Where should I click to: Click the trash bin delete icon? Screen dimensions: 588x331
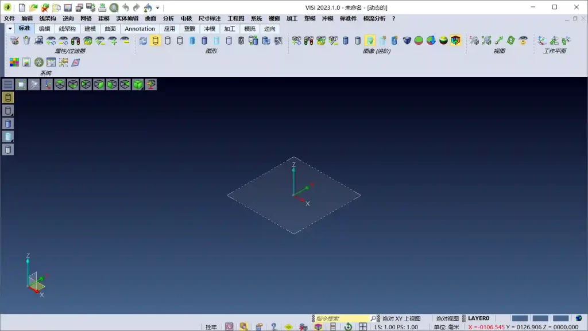click(x=26, y=41)
